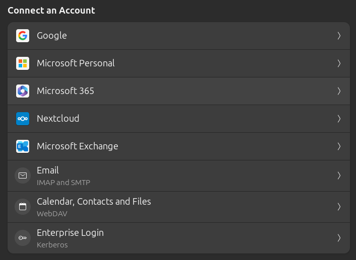356x260 pixels.
Task: Choose Email IMAP and SMTP option
Action: [63, 176]
